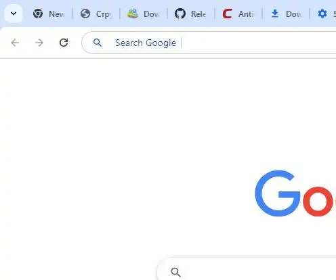Click the Chrome favicon on the New tab

(38, 14)
